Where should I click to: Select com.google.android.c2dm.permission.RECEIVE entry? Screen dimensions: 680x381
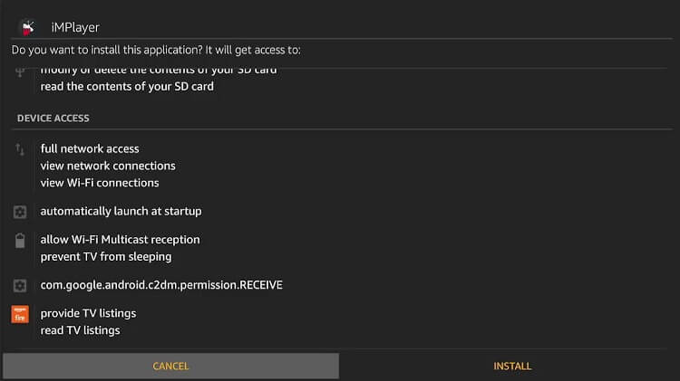pyautogui.click(x=161, y=285)
